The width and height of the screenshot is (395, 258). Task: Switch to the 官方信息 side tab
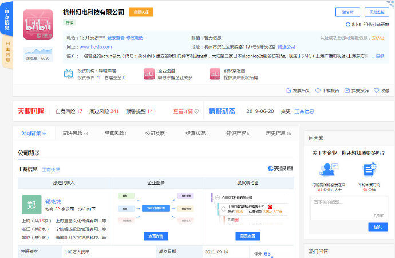[7, 19]
